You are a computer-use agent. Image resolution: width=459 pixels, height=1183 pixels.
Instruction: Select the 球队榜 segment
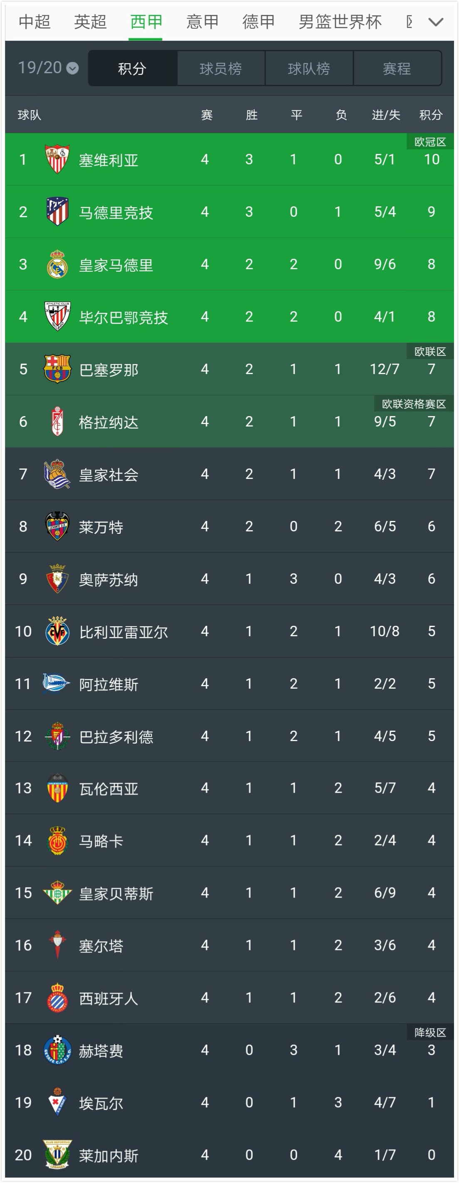(309, 68)
